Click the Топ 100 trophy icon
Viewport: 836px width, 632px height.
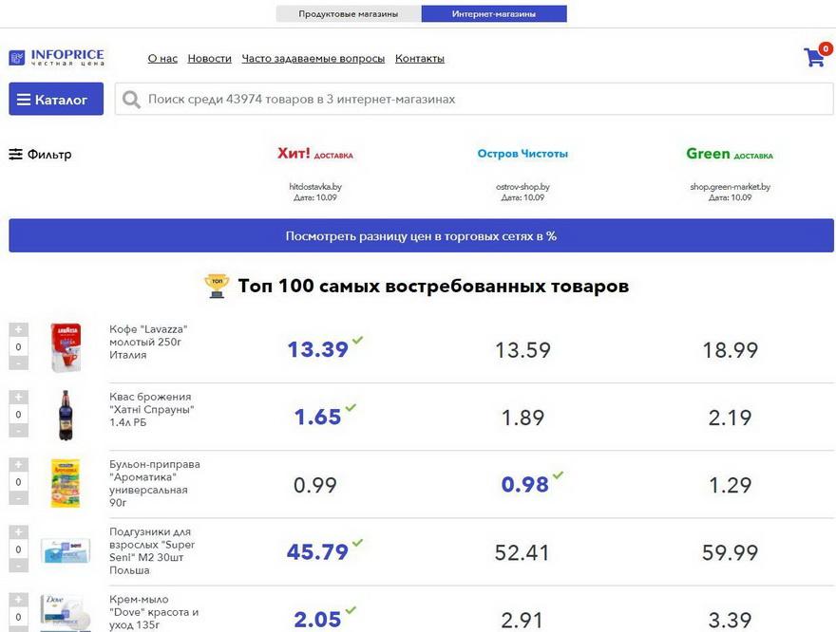tap(217, 286)
